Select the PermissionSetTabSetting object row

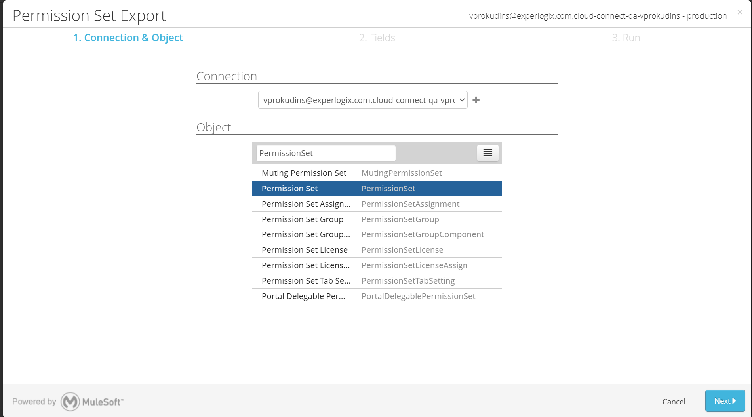[x=377, y=281]
